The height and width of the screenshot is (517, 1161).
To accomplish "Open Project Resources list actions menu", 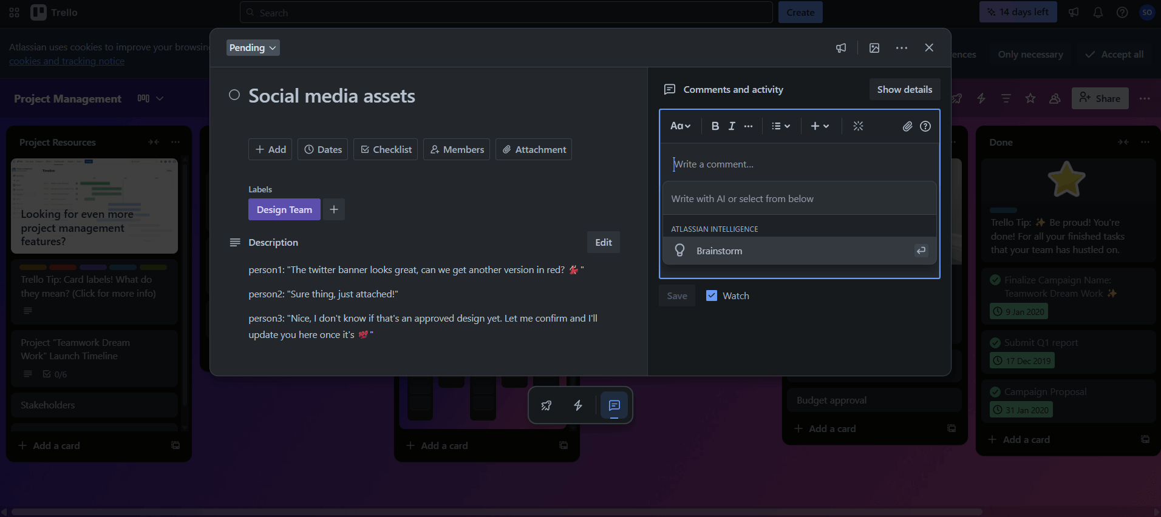I will pyautogui.click(x=175, y=142).
